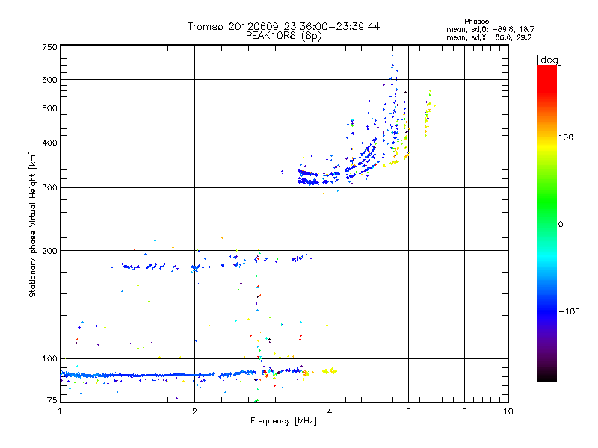Click the x-axis tick '6'
Screen dimensions: 598x448
pyautogui.click(x=408, y=411)
